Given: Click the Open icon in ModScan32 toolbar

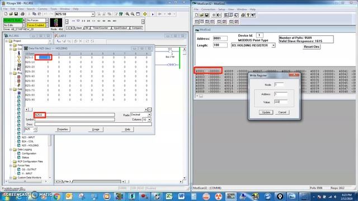Looking at the screenshot, I should point(201,15).
